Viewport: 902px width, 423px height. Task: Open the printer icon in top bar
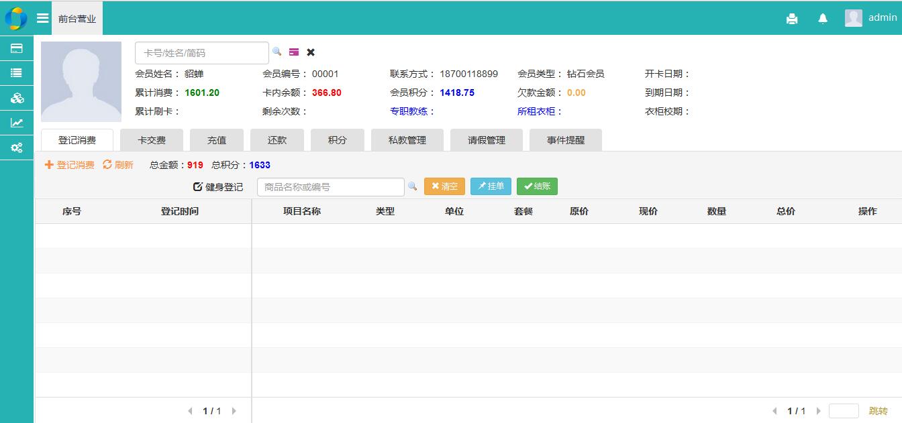pyautogui.click(x=792, y=19)
